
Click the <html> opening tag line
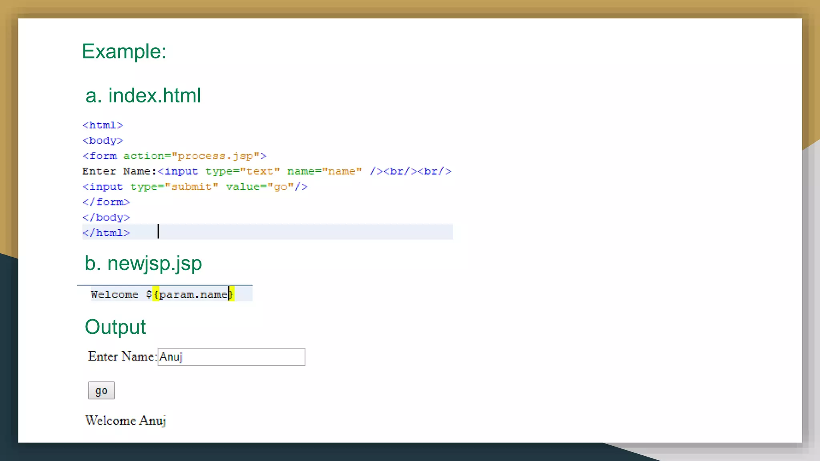pyautogui.click(x=102, y=125)
